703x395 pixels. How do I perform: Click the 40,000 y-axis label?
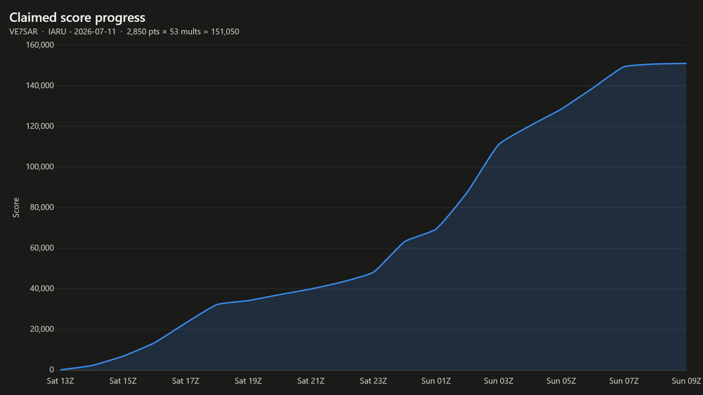(x=42, y=288)
